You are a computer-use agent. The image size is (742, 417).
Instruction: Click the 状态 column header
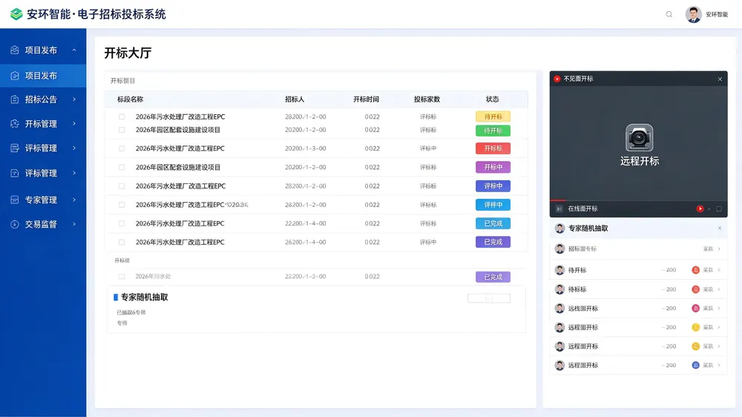pos(492,99)
